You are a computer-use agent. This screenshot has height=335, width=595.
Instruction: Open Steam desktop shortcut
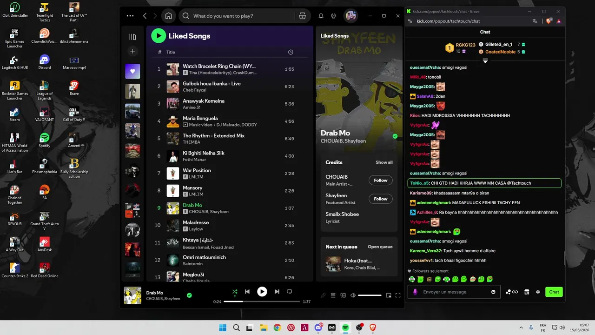point(14,114)
